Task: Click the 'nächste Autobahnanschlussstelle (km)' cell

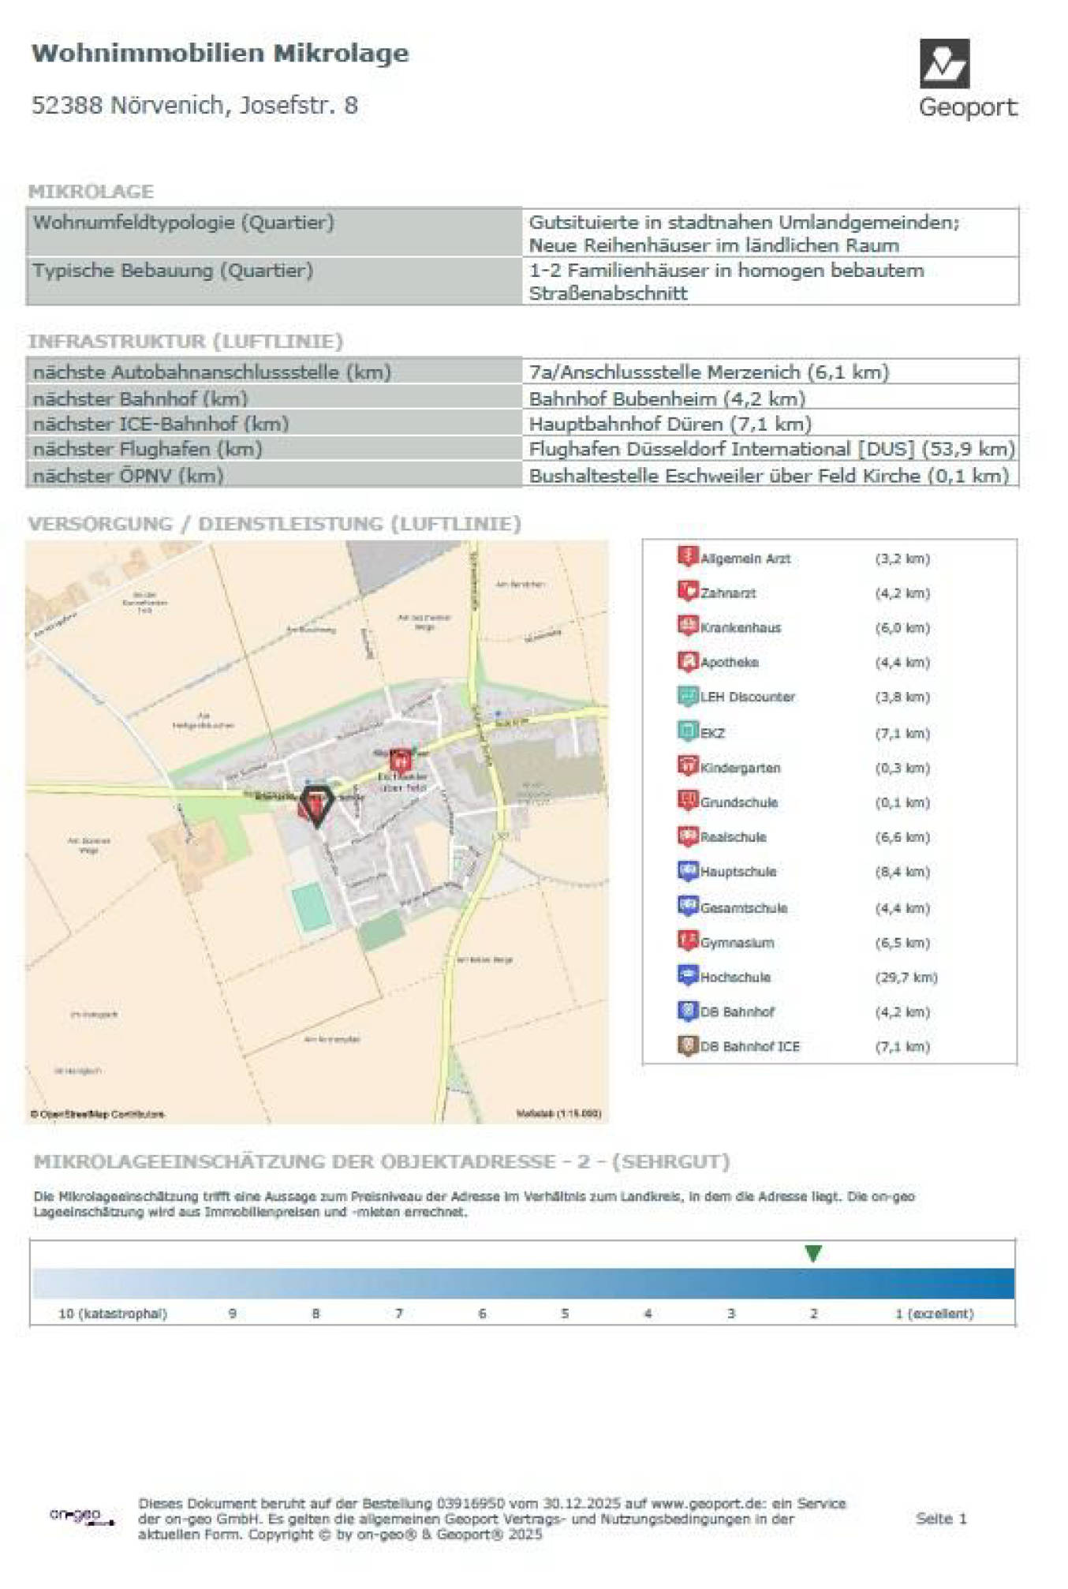Action: click(274, 372)
